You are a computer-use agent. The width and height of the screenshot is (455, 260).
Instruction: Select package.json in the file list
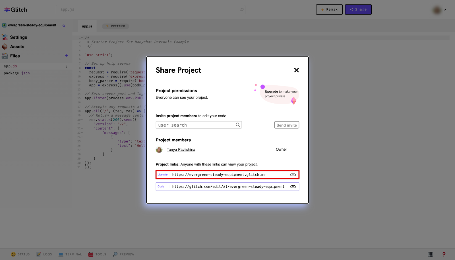point(17,73)
